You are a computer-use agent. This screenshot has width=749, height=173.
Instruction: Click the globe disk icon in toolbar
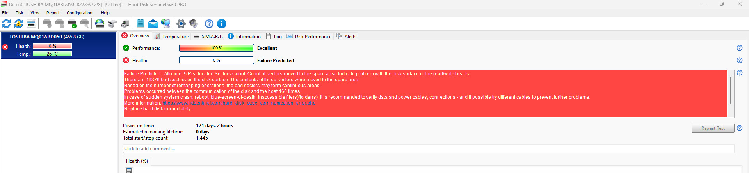[100, 24]
